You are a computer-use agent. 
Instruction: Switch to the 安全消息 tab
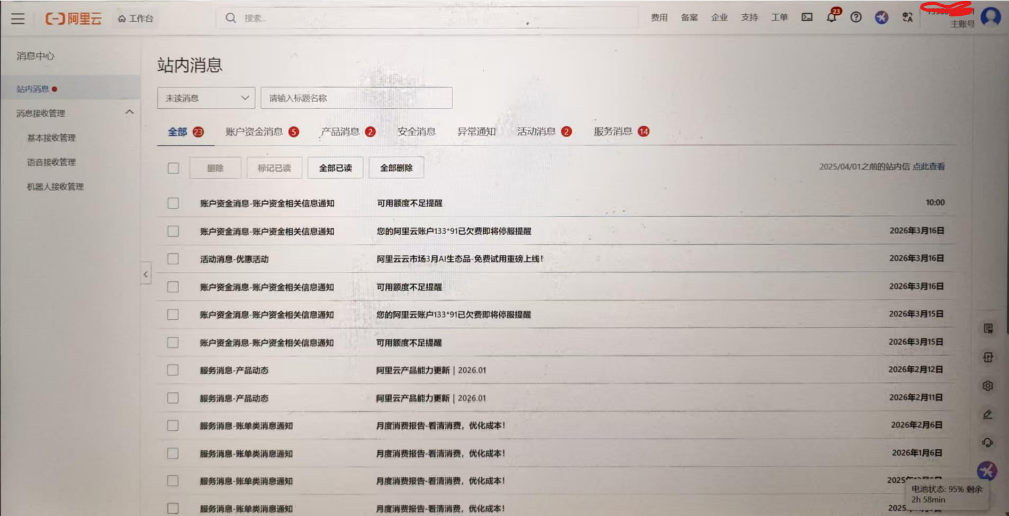click(x=417, y=132)
